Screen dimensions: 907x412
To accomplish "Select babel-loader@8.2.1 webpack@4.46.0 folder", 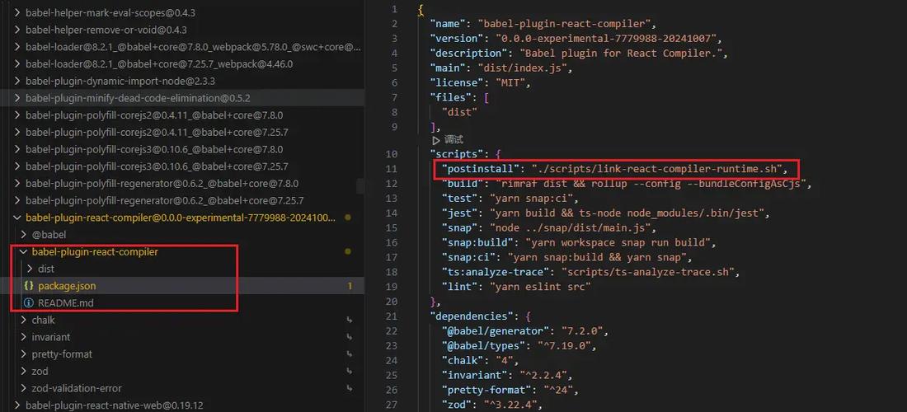I will [x=159, y=64].
